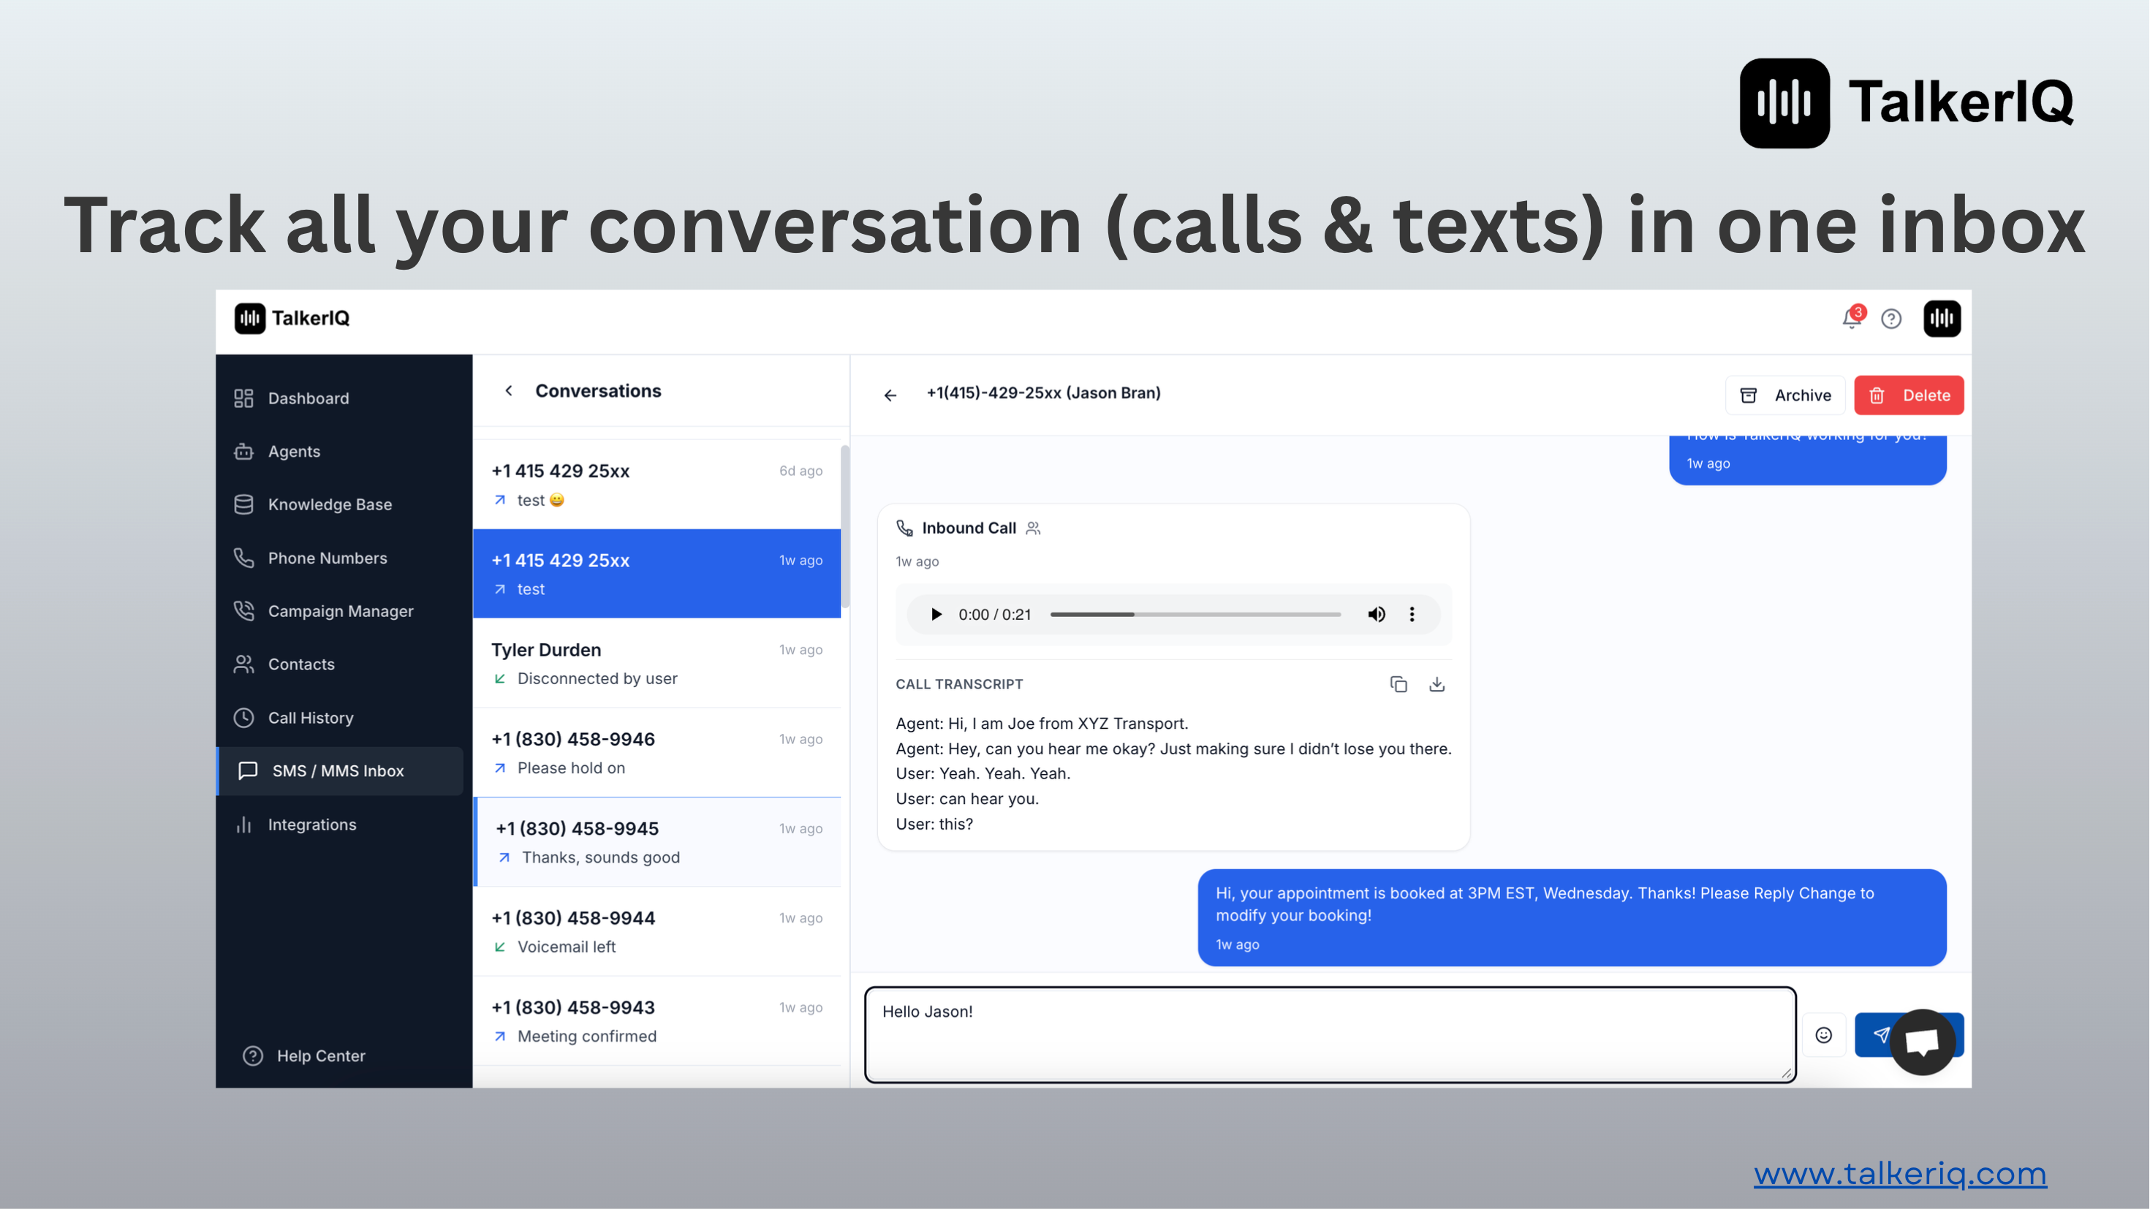This screenshot has height=1209, width=2150.
Task: Archive the Jason Bran conversation
Action: (x=1784, y=395)
